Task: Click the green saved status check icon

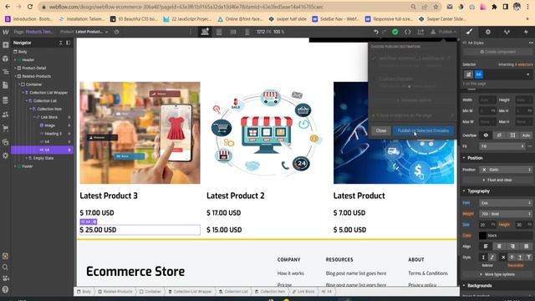Action: (x=395, y=32)
